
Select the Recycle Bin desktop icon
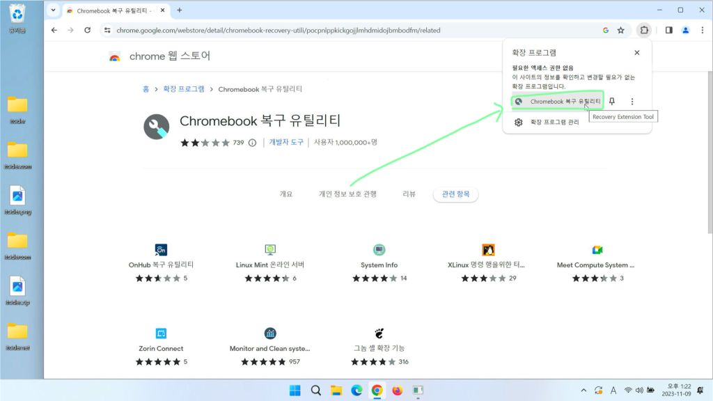tap(17, 19)
